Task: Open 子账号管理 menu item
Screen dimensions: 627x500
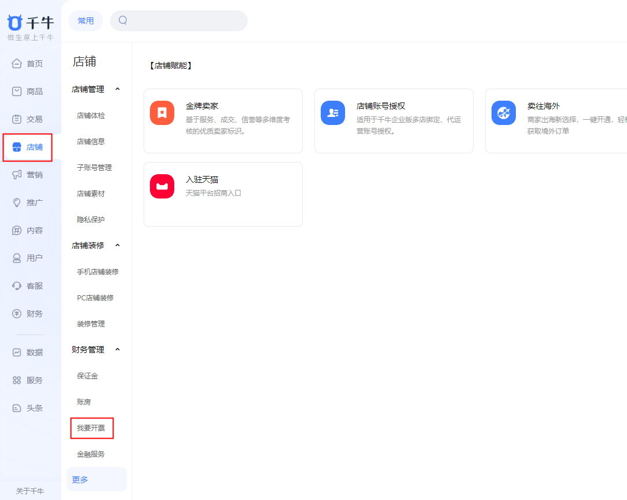Action: click(94, 167)
